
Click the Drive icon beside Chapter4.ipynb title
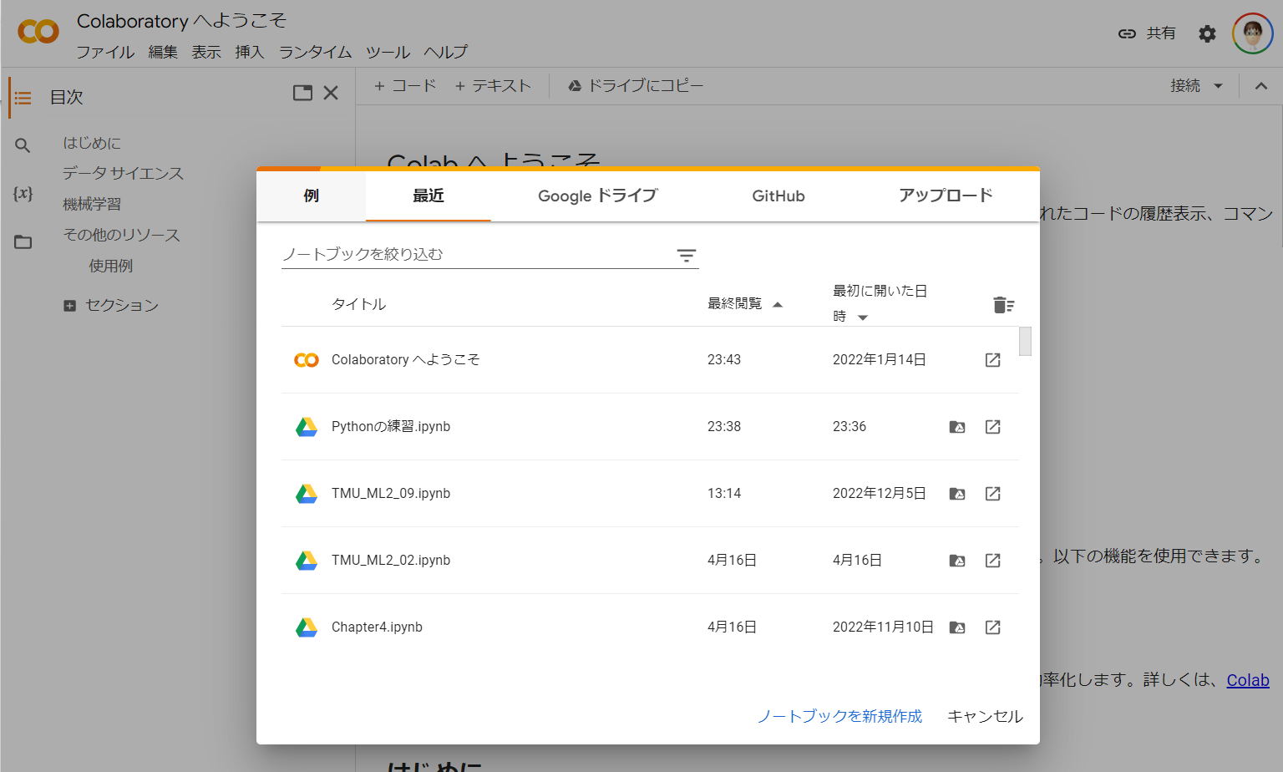pyautogui.click(x=307, y=627)
